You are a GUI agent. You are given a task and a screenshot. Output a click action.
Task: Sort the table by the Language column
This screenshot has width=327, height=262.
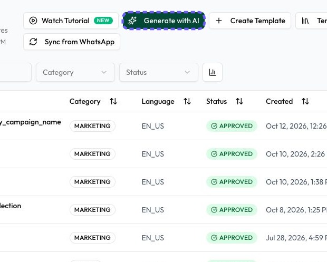pyautogui.click(x=187, y=102)
